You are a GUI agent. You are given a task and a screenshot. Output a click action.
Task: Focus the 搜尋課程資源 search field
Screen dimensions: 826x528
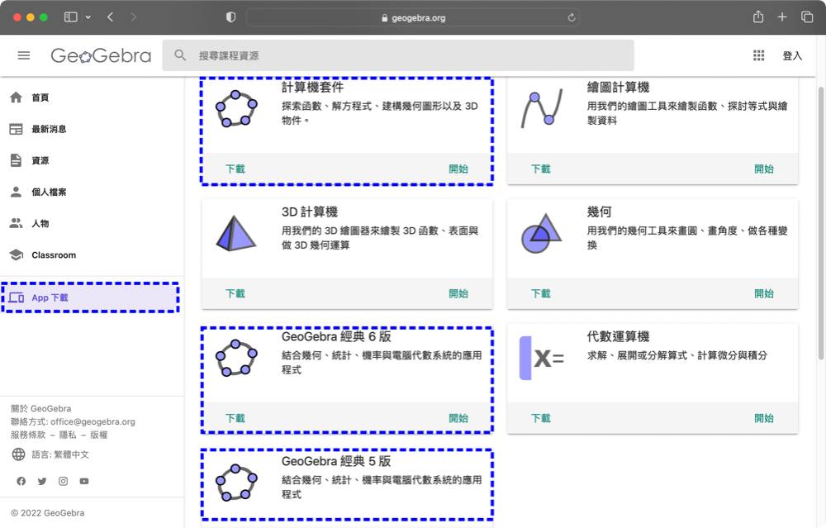click(x=398, y=55)
